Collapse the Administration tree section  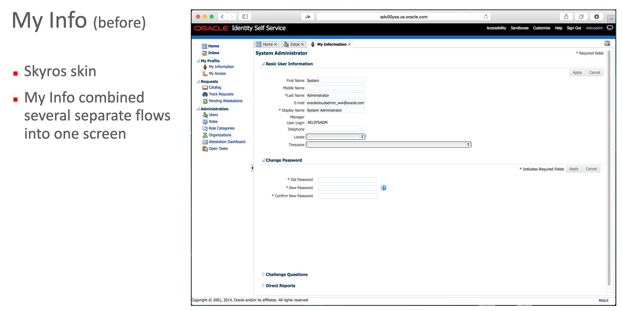point(198,109)
